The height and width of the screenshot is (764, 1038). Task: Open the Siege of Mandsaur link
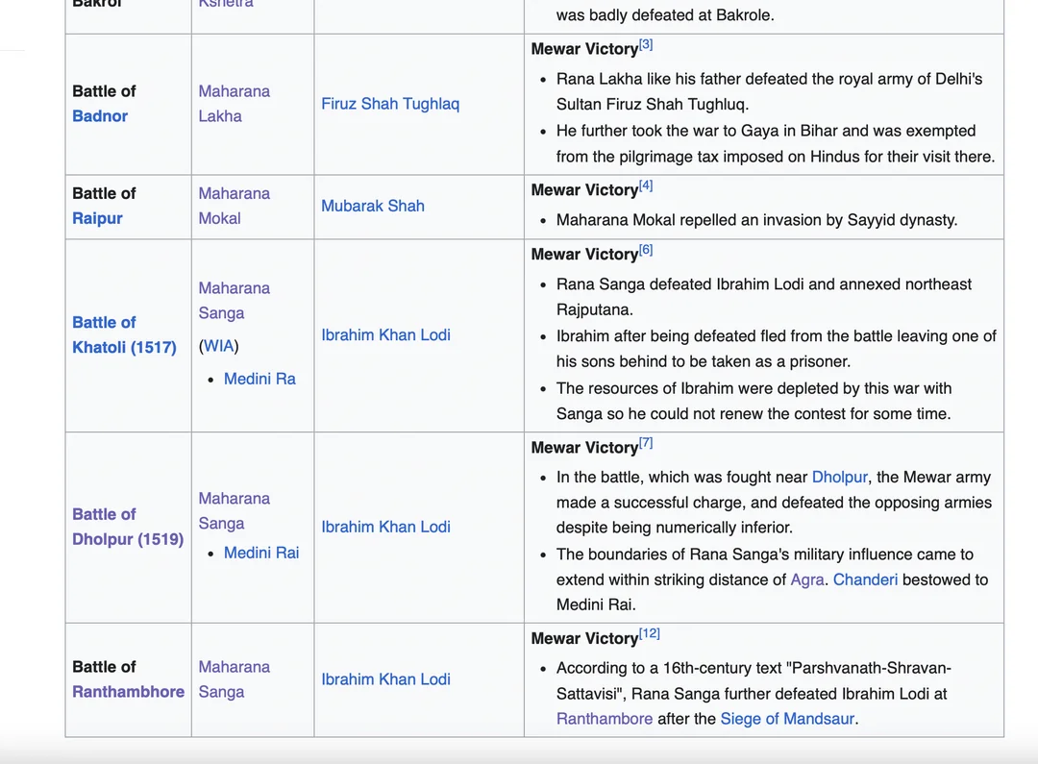pyautogui.click(x=787, y=719)
